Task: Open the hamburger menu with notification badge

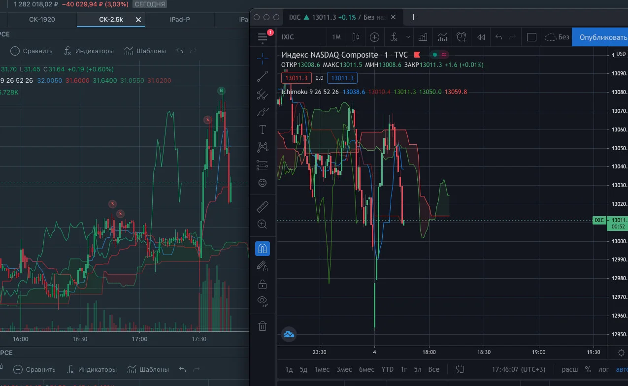Action: 263,37
